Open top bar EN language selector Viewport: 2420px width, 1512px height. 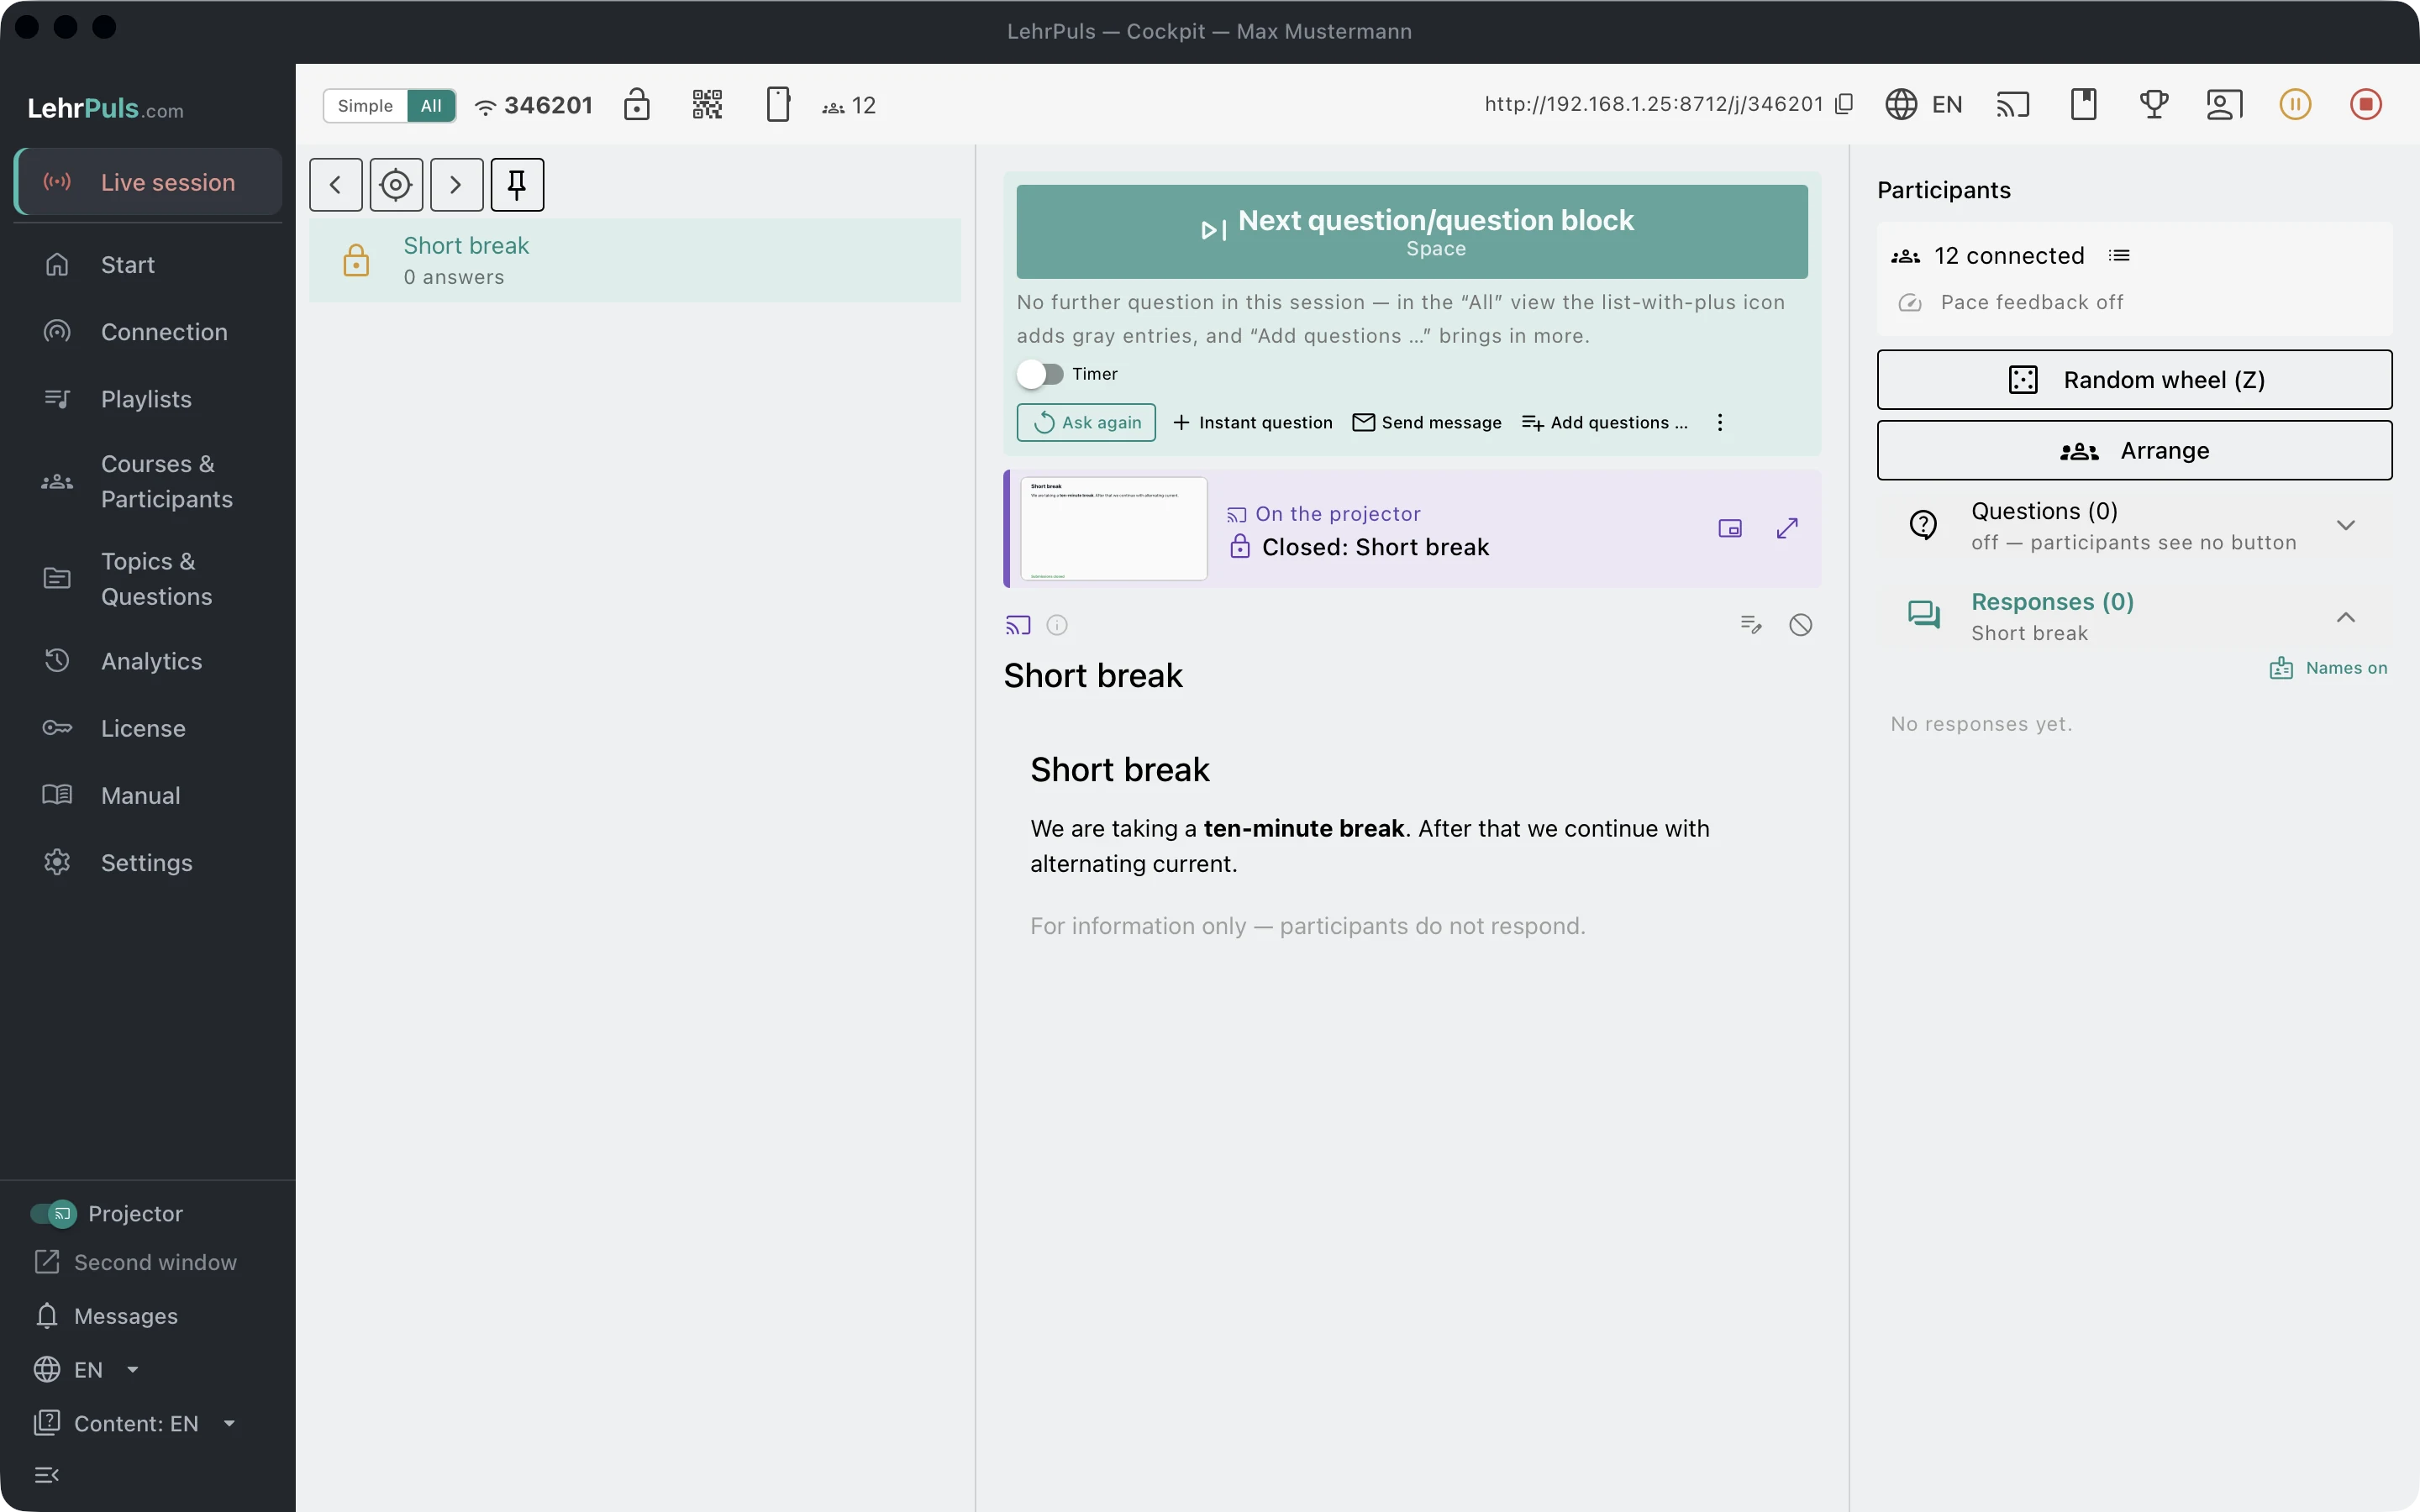pos(1924,104)
